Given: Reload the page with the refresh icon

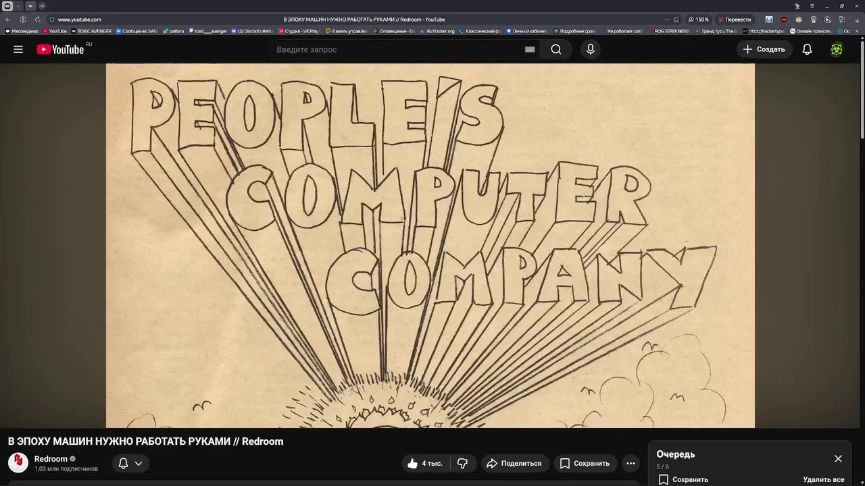Looking at the screenshot, I should click(37, 20).
